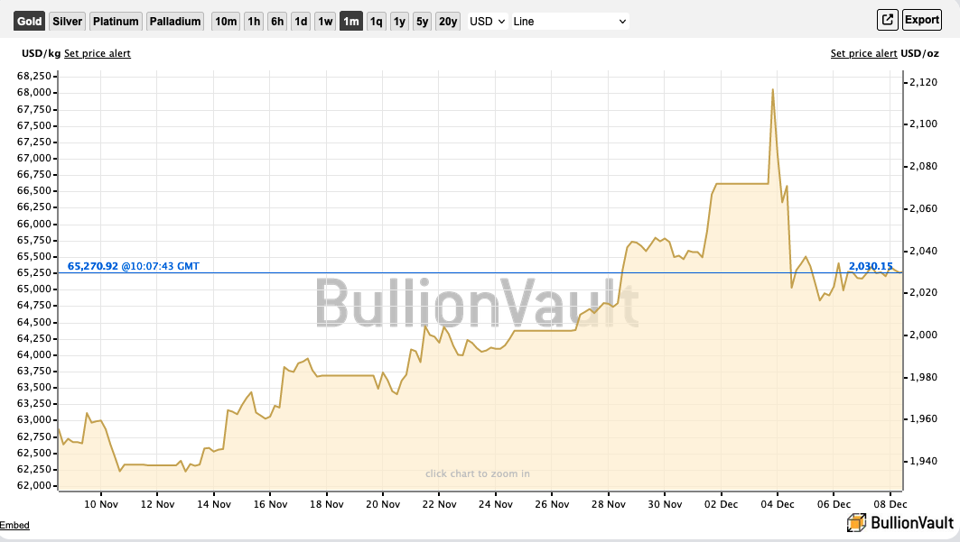Click the Embed link
Screen dimensions: 960x542
coord(14,525)
